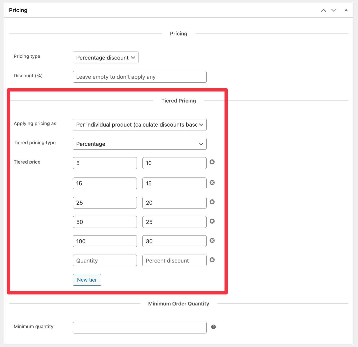The width and height of the screenshot is (358, 347).
Task: Remove the tier with quantity 15
Action: click(212, 182)
